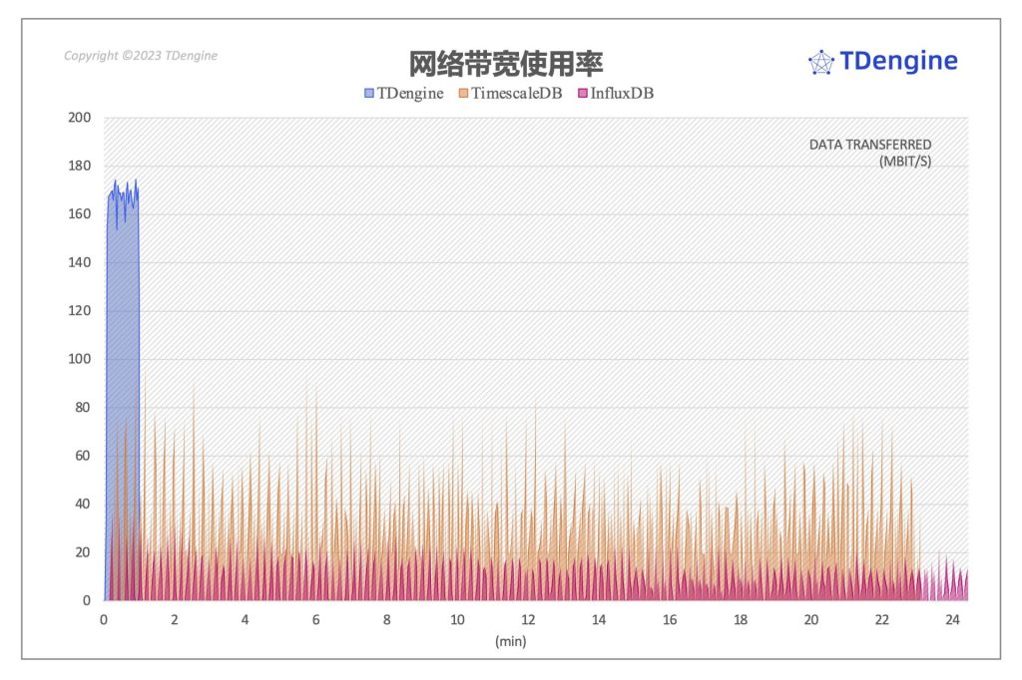Click x-axis tick label 6
The width and height of the screenshot is (1022, 680).
[316, 620]
